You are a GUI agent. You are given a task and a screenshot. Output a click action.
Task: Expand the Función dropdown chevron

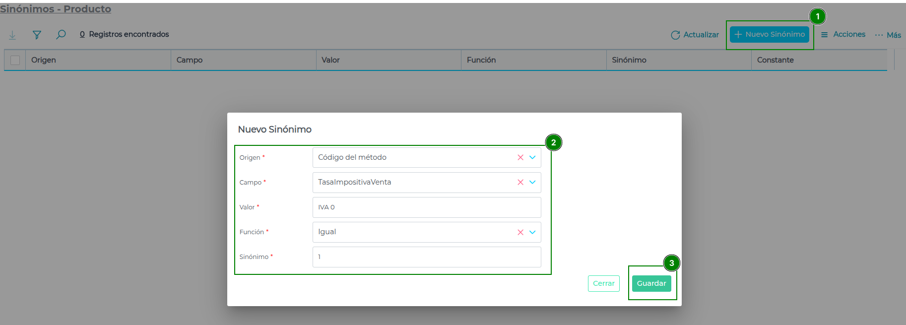[532, 232]
